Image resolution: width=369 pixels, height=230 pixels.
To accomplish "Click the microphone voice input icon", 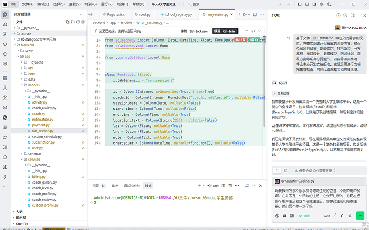I will (350, 216).
